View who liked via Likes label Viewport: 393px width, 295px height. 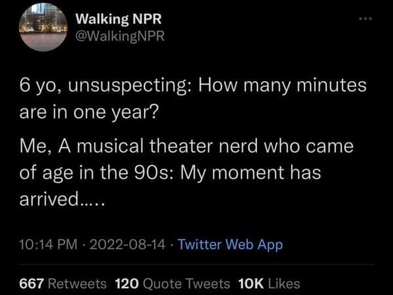click(x=286, y=283)
